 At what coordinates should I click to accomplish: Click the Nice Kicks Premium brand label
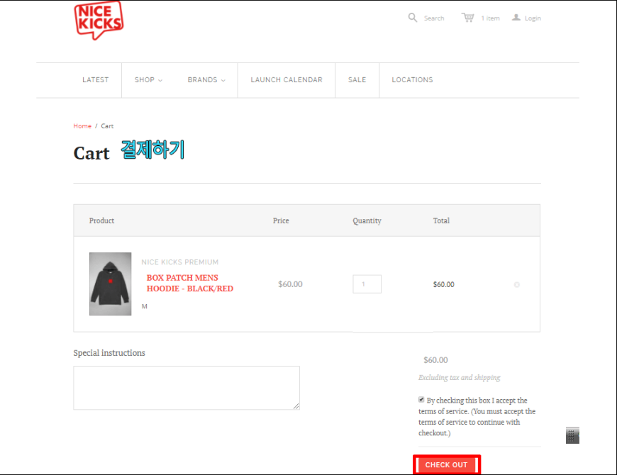pos(180,262)
